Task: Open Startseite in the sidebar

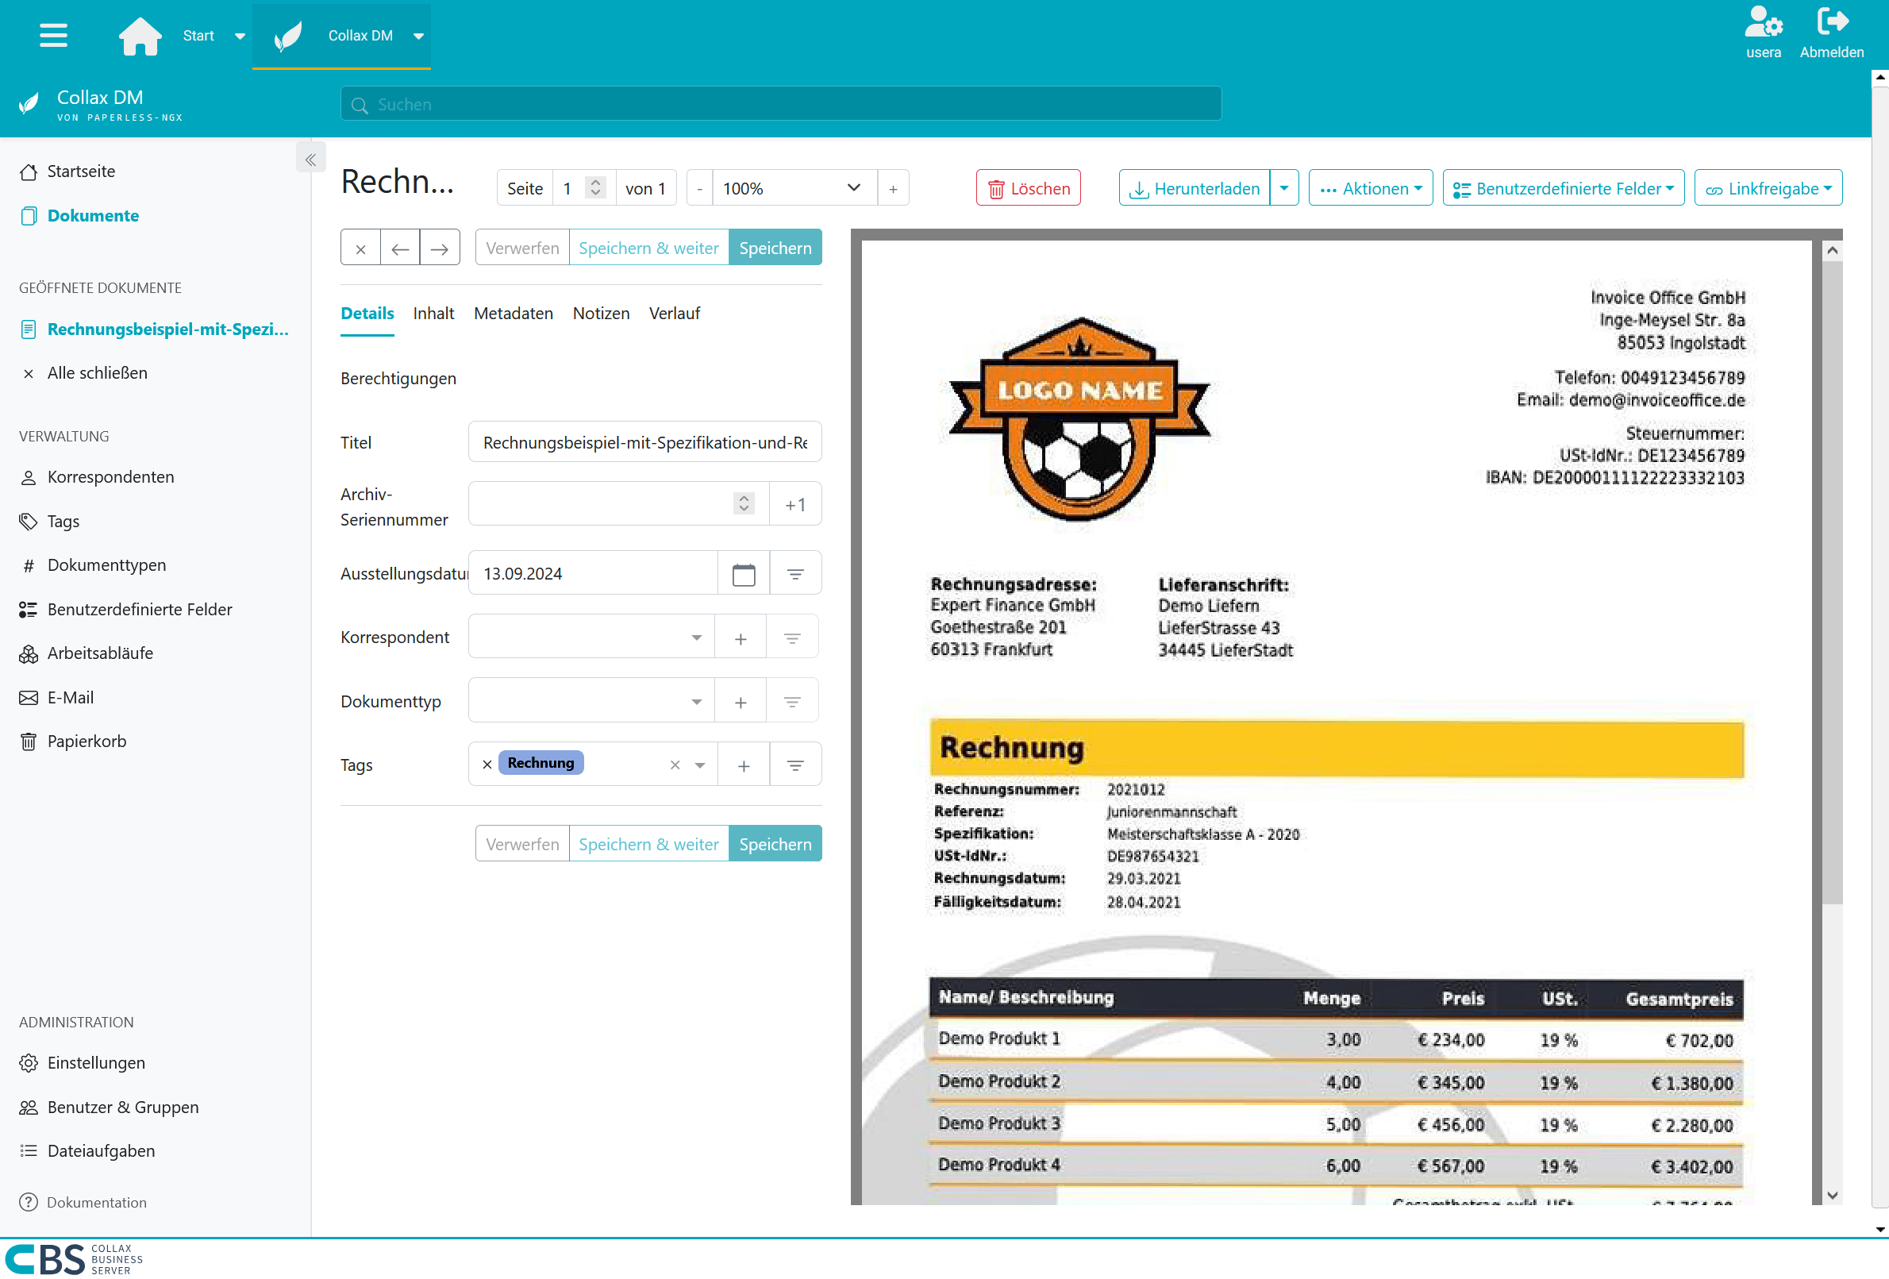Action: [x=81, y=171]
